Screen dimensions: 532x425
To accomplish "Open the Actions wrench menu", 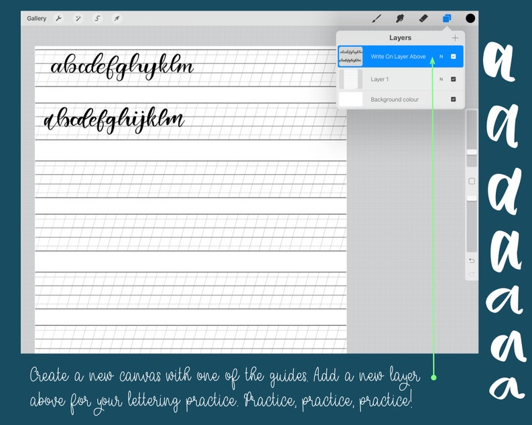I will click(x=59, y=18).
